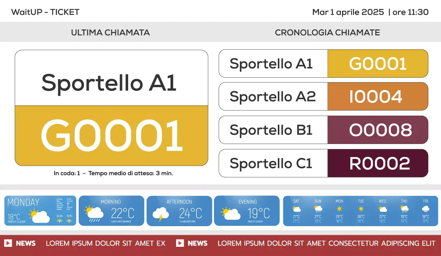
Task: Click the large G0001 last call number
Action: point(112,136)
